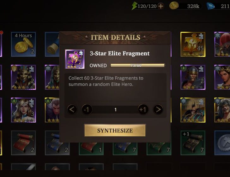This screenshot has width=230, height=177.
Task: Select the silver hammer coin item
Action: tap(222, 143)
